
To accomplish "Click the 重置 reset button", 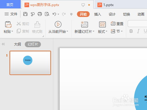I will click(117, 24).
